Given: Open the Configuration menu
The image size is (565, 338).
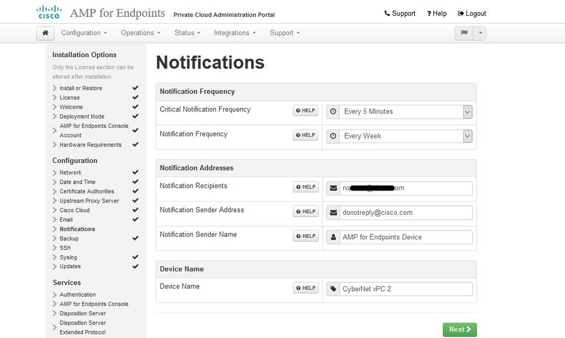Looking at the screenshot, I should [84, 33].
